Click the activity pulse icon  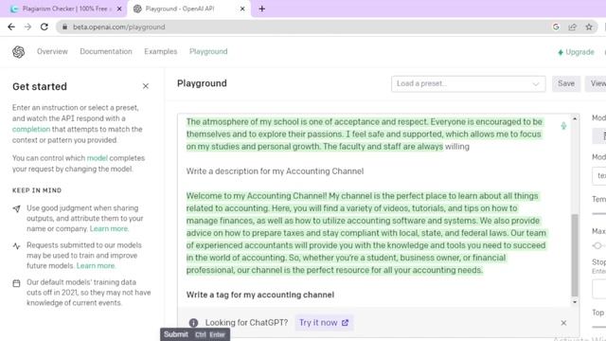pyautogui.click(x=16, y=246)
